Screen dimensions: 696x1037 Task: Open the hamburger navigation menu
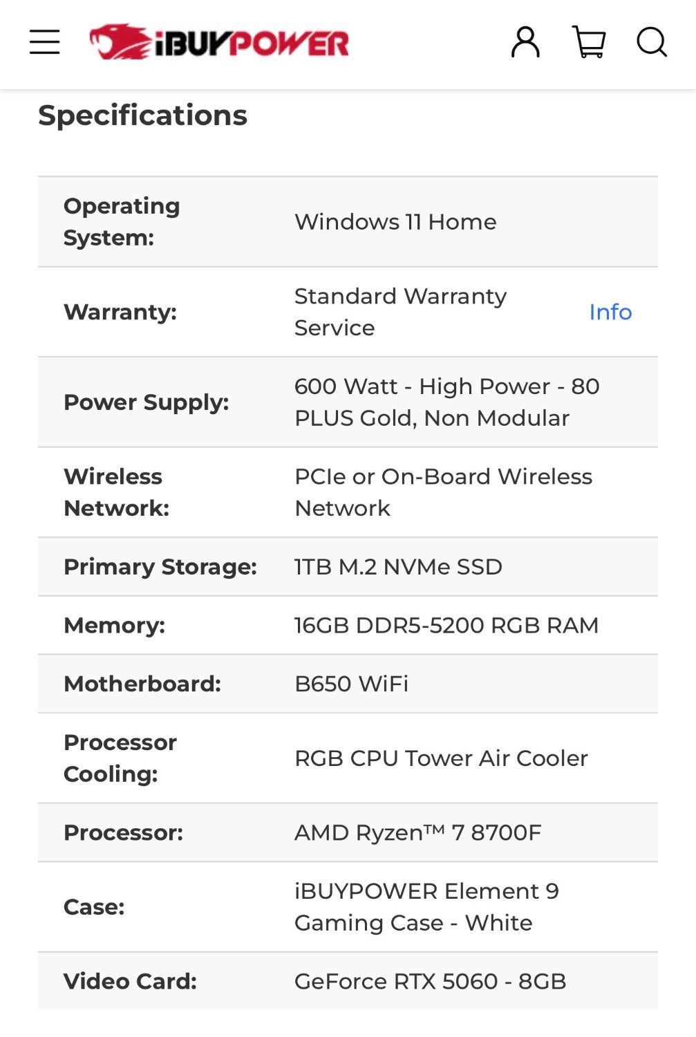tap(45, 42)
